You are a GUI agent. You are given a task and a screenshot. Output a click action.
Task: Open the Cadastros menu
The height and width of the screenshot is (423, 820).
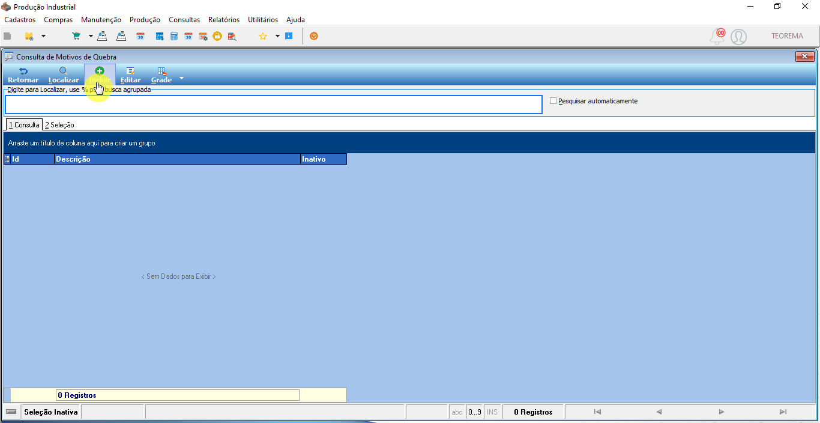20,20
